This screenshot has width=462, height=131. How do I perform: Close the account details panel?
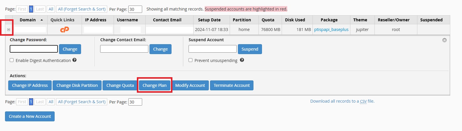444,40
